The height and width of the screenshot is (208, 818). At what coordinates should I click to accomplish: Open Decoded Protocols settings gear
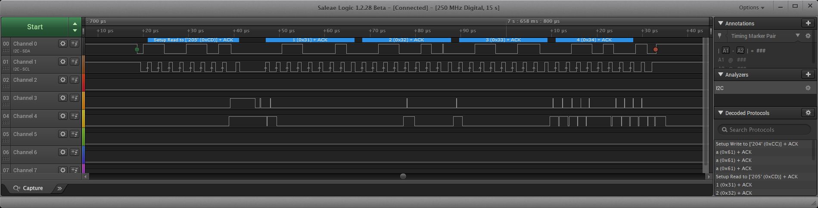tap(808, 113)
